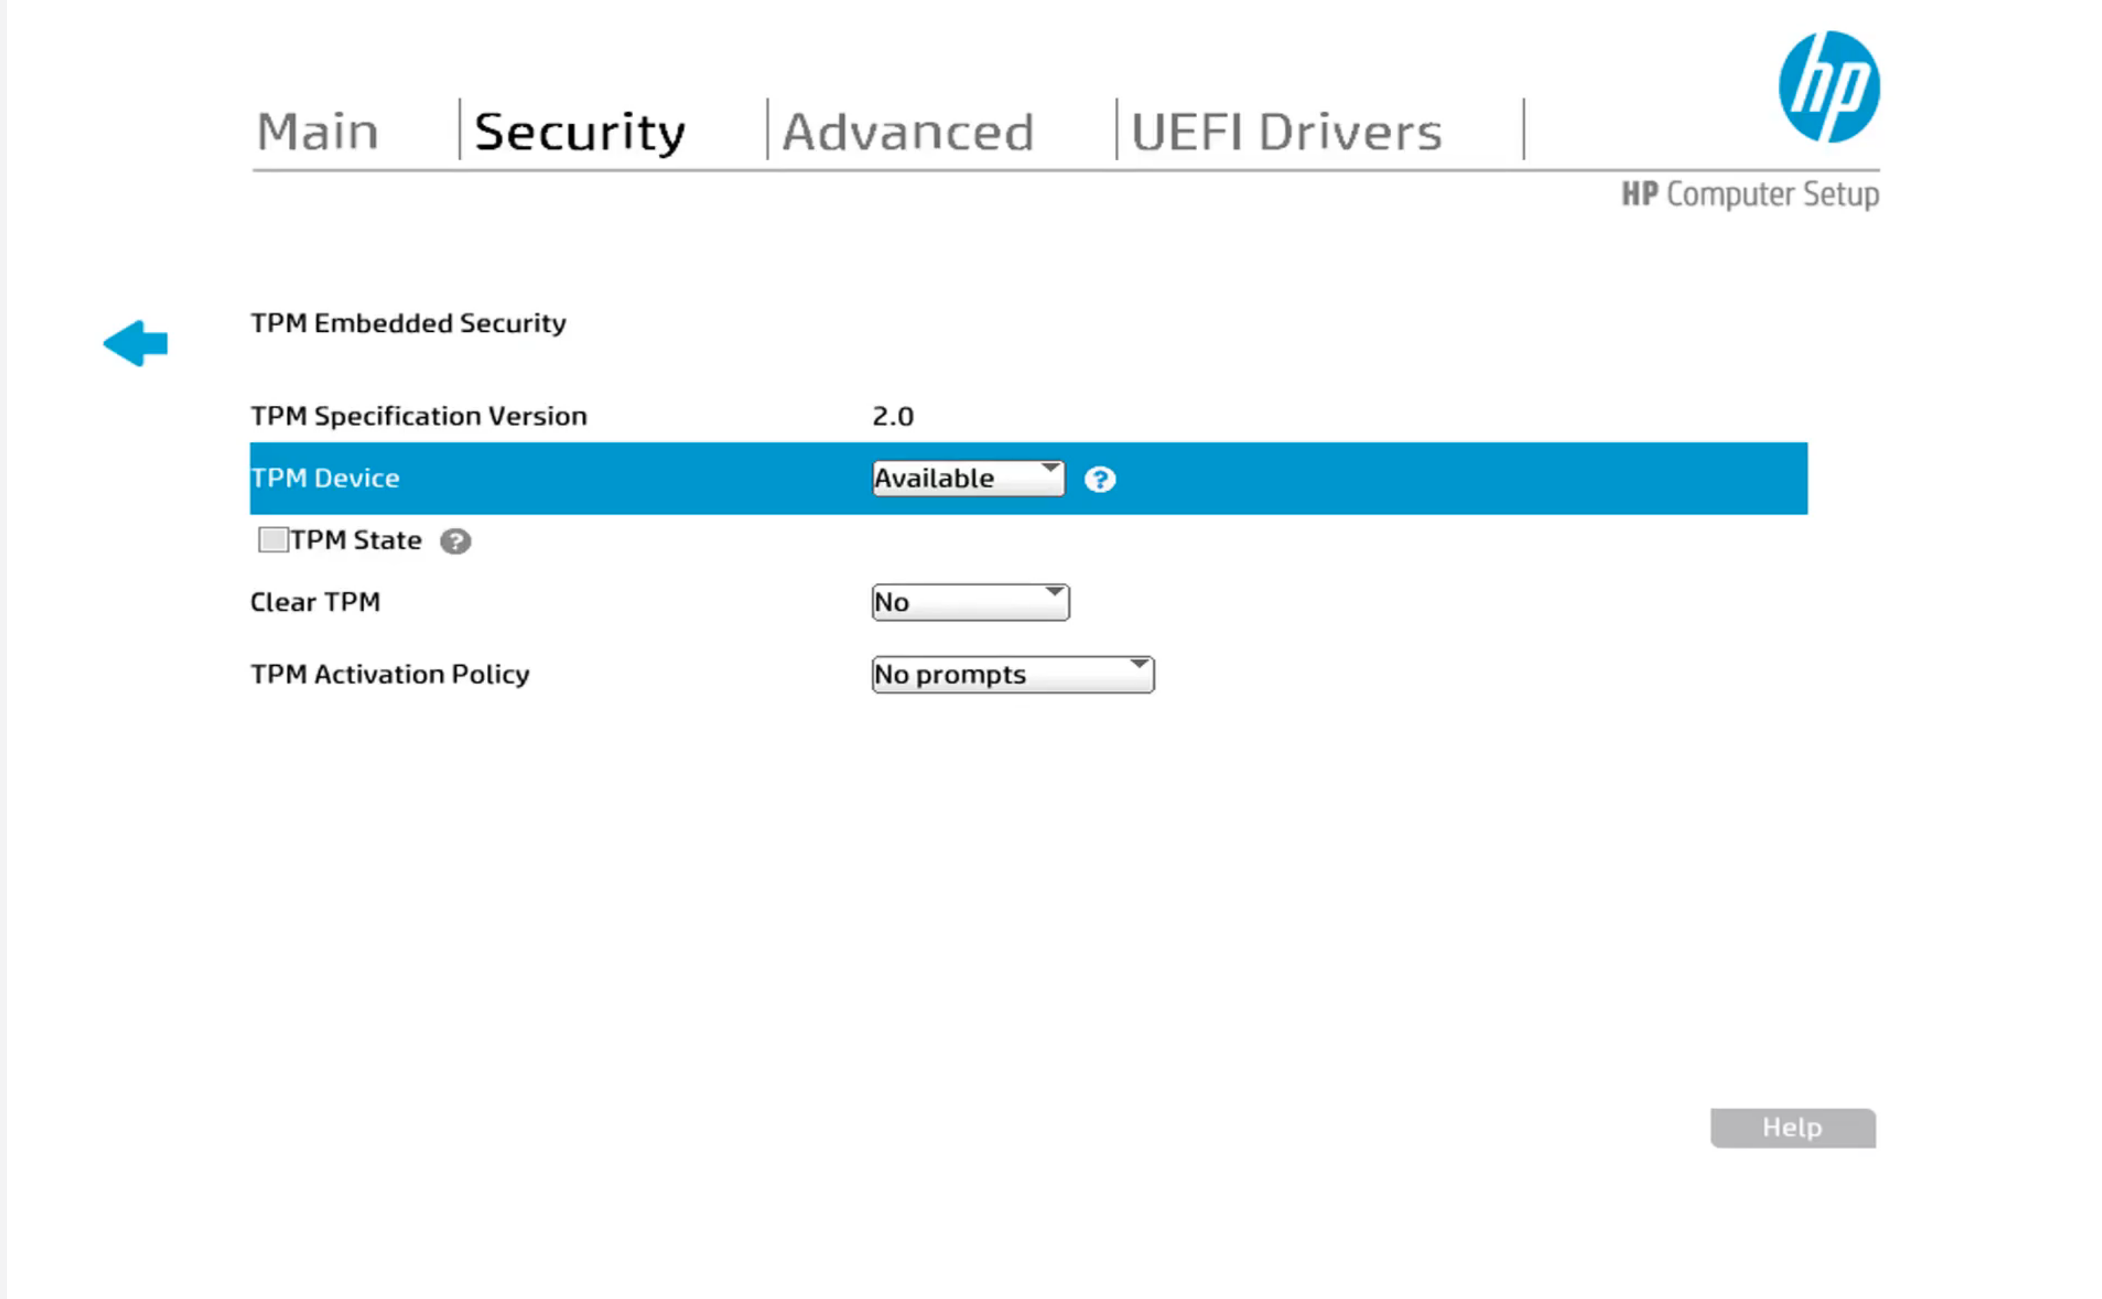Click the TPM Device row label
Viewport: 2102px width, 1299px height.
point(326,479)
